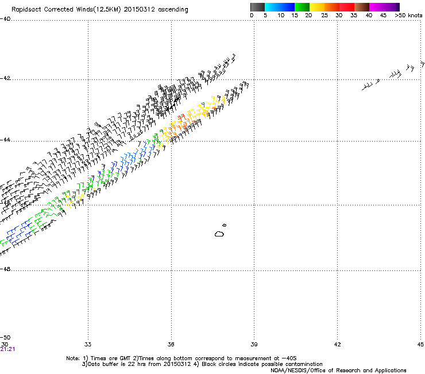Click the brown 35-40 knots legend color

[x=362, y=7]
